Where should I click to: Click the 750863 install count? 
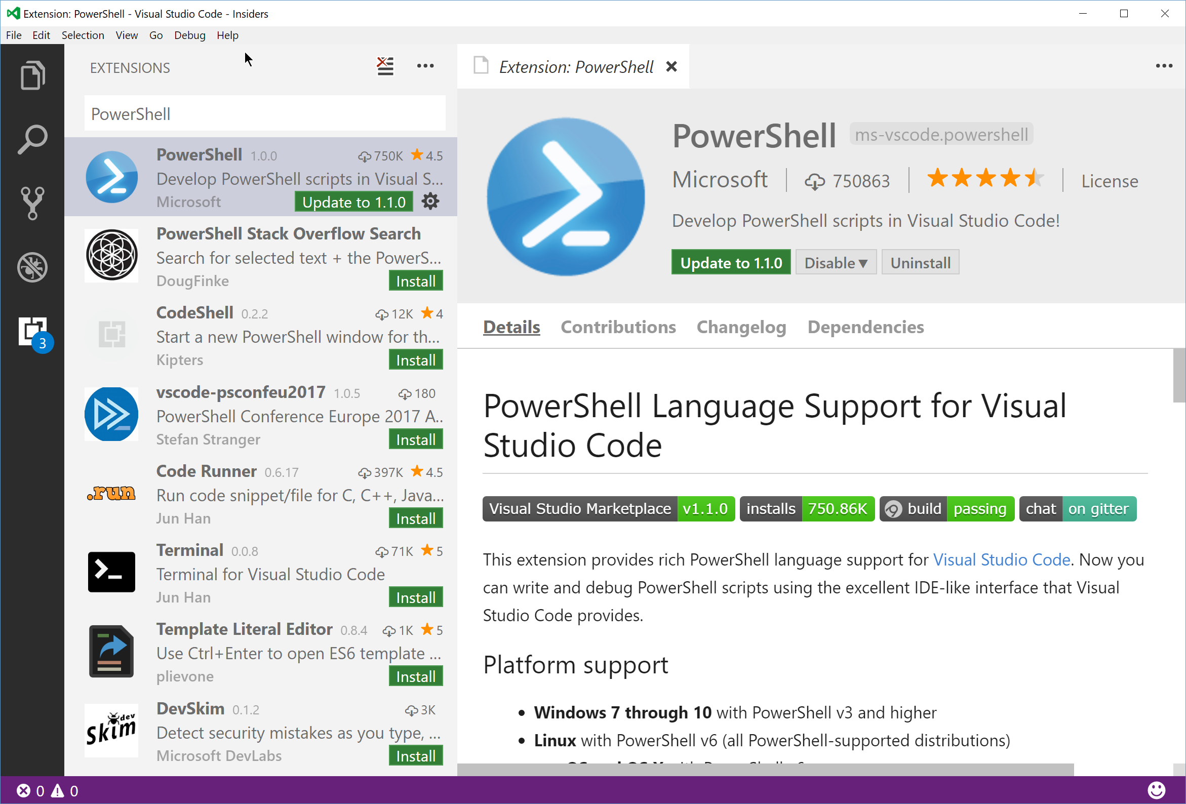(x=847, y=181)
